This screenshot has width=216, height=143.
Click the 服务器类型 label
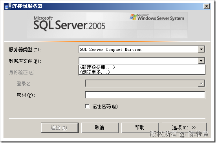pyautogui.click(x=25, y=50)
